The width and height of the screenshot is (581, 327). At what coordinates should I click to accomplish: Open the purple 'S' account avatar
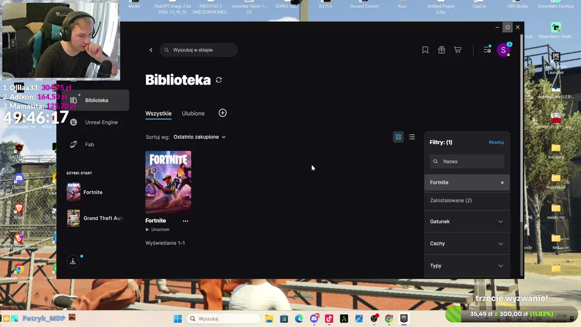[503, 50]
